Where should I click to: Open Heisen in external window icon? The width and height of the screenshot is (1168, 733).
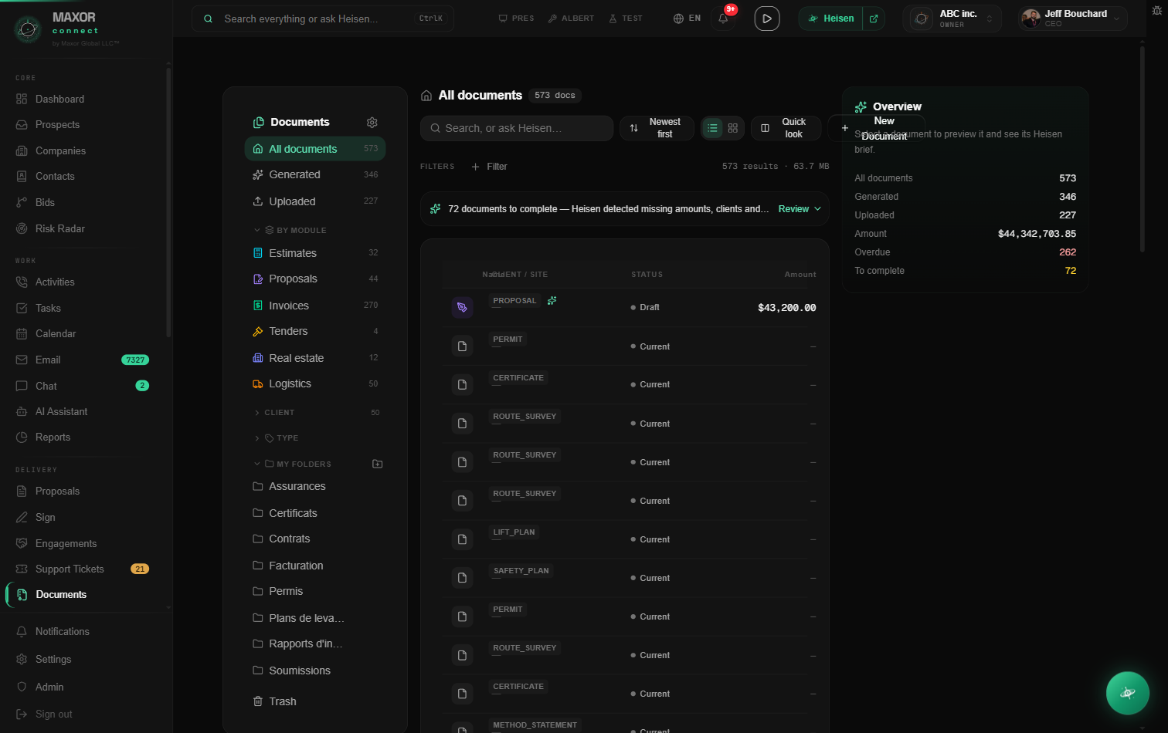coord(874,19)
